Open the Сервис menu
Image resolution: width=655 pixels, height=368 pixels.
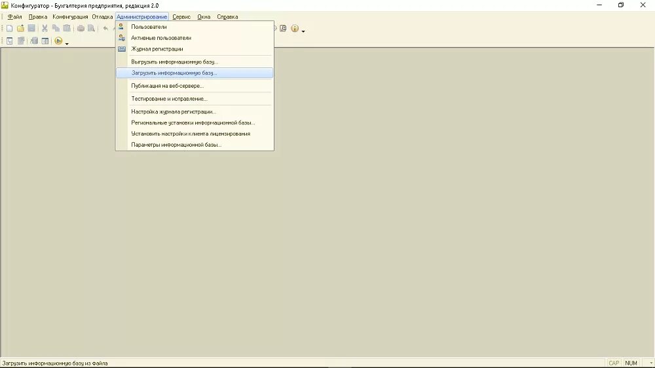pos(181,17)
